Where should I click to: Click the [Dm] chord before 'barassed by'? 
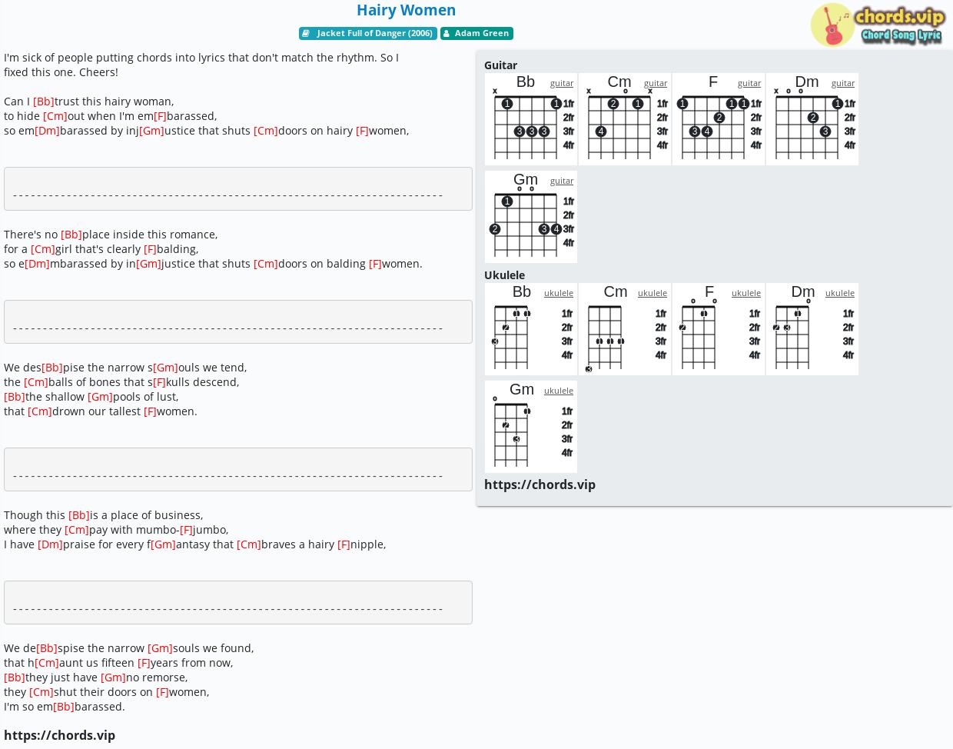pos(47,131)
